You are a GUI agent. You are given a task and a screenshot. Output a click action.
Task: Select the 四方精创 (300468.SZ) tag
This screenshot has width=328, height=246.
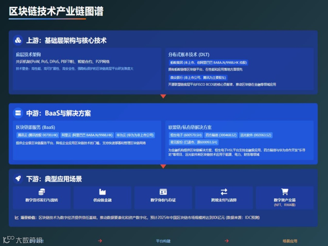click(x=221, y=135)
